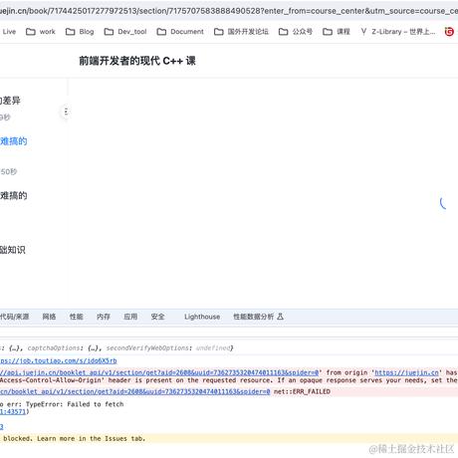Switch to the 安全 DevTools tab
Image resolution: width=458 pixels, height=458 pixels.
click(x=157, y=317)
